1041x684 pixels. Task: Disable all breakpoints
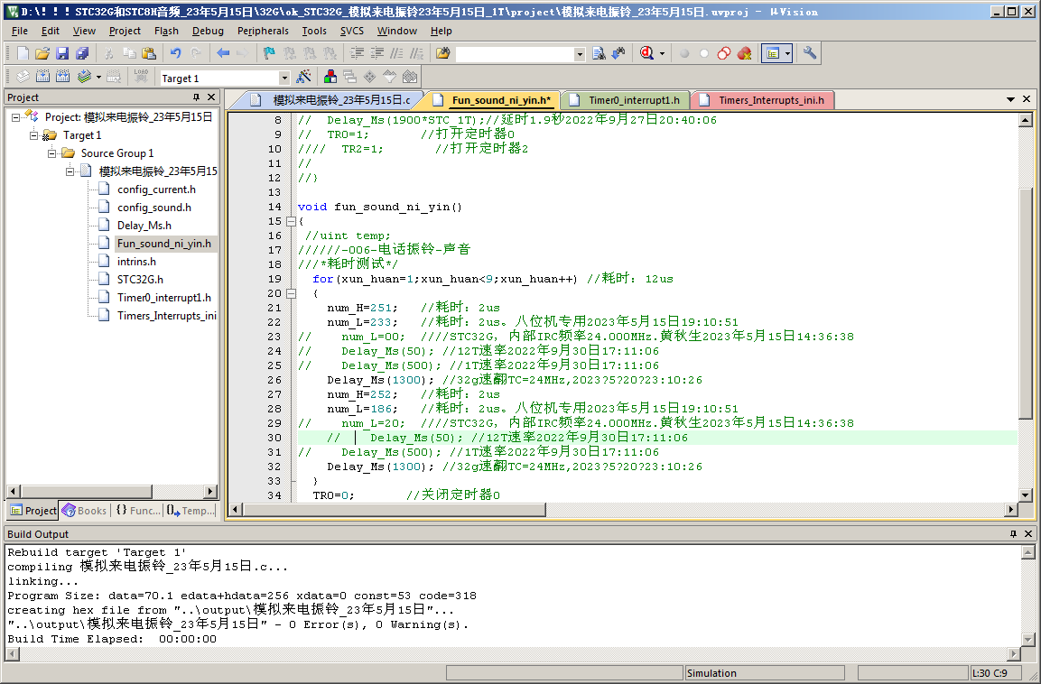click(724, 53)
